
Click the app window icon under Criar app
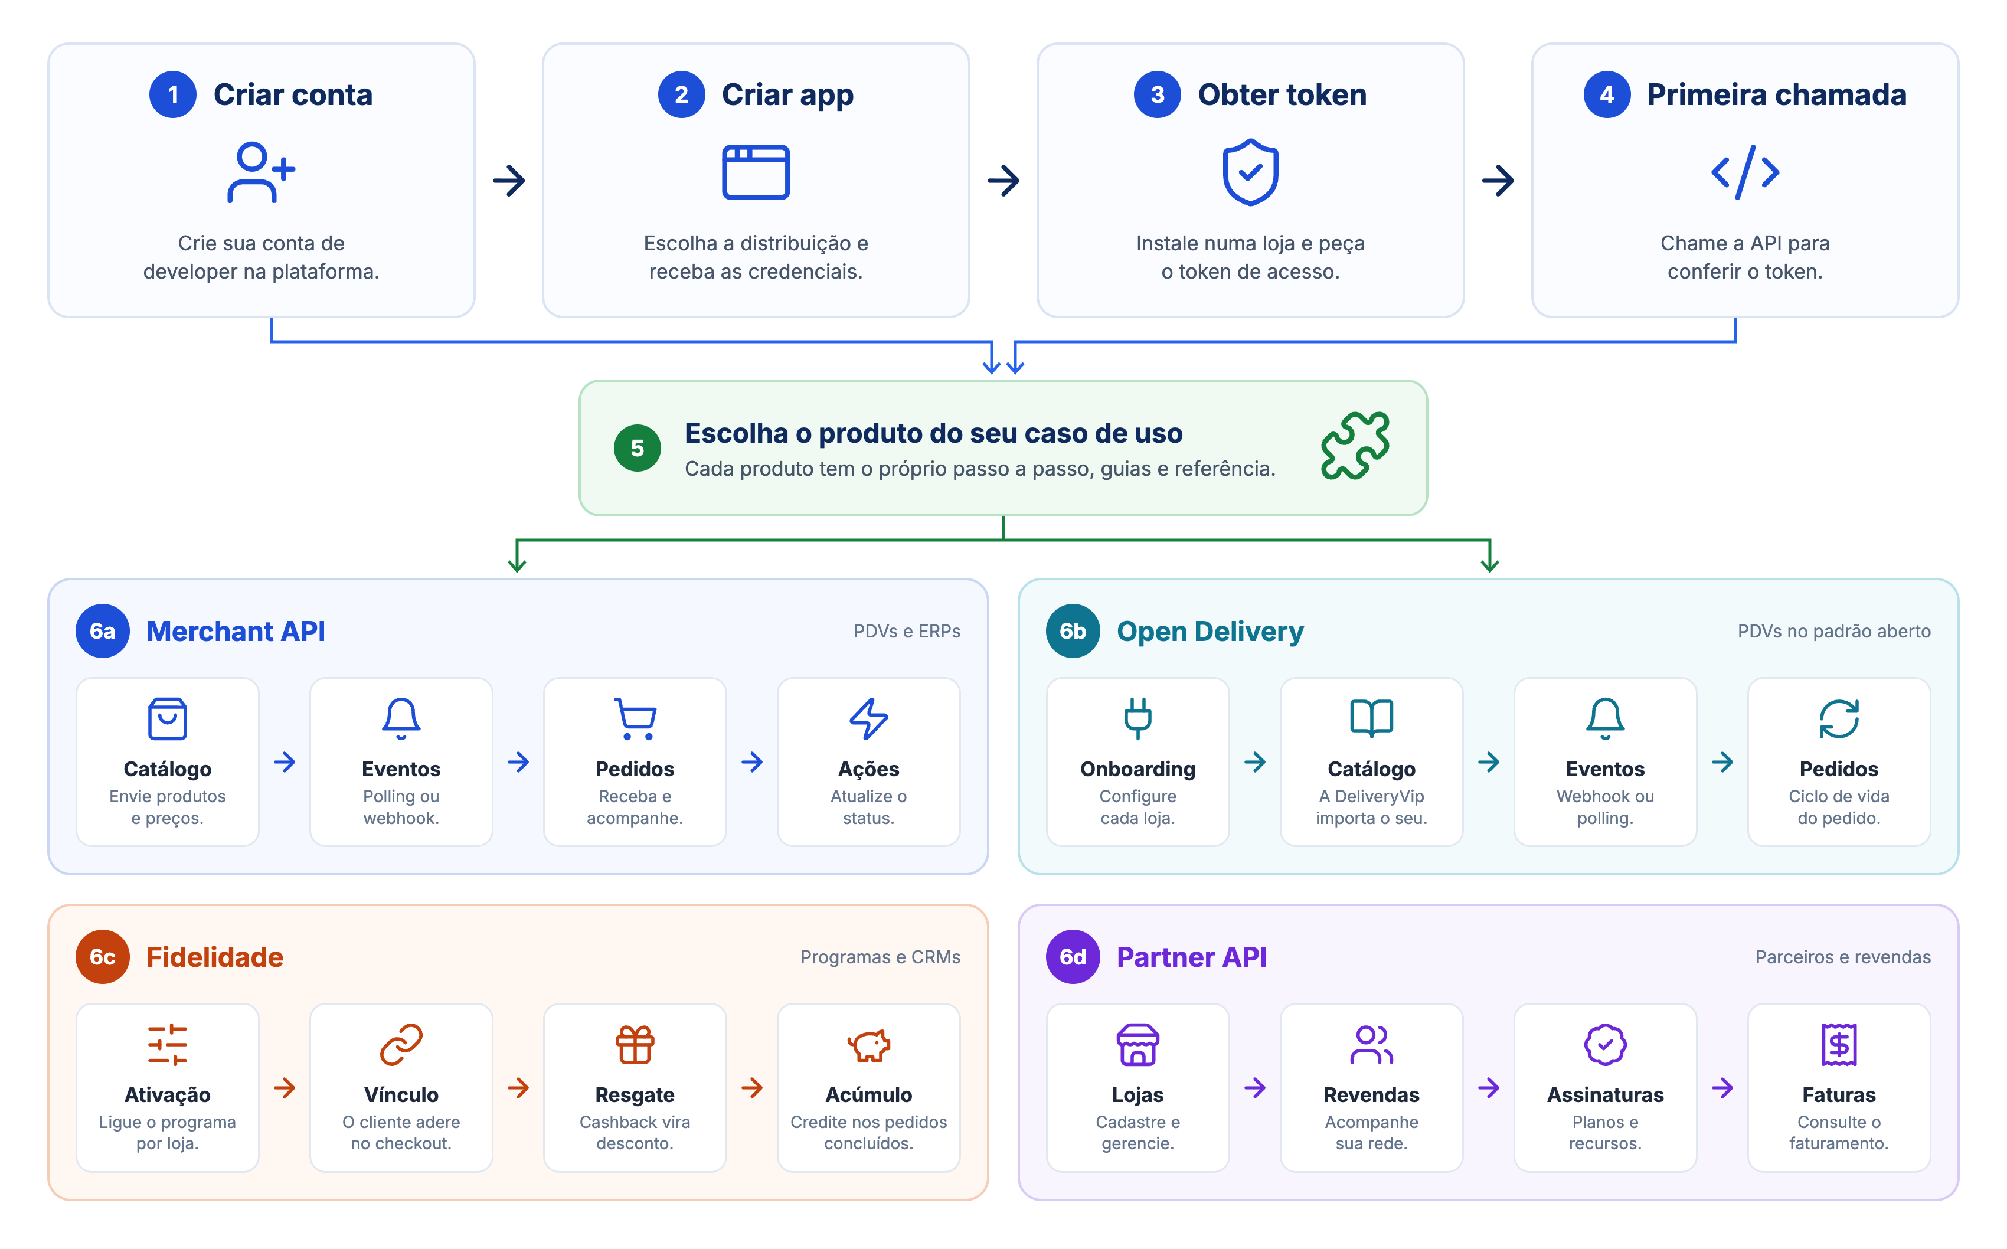756,172
